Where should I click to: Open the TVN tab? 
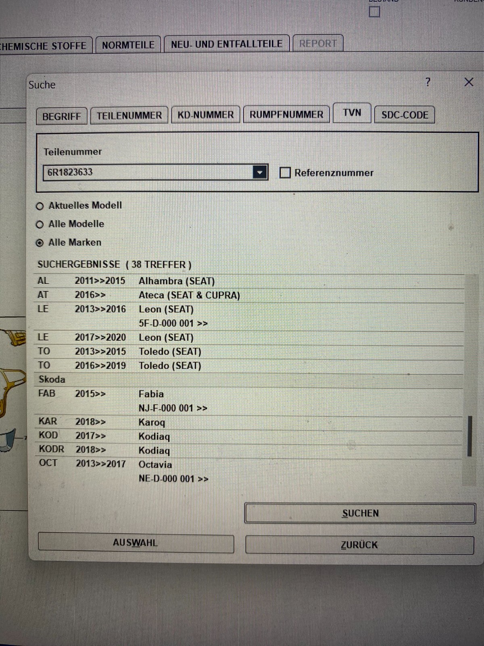click(x=352, y=113)
